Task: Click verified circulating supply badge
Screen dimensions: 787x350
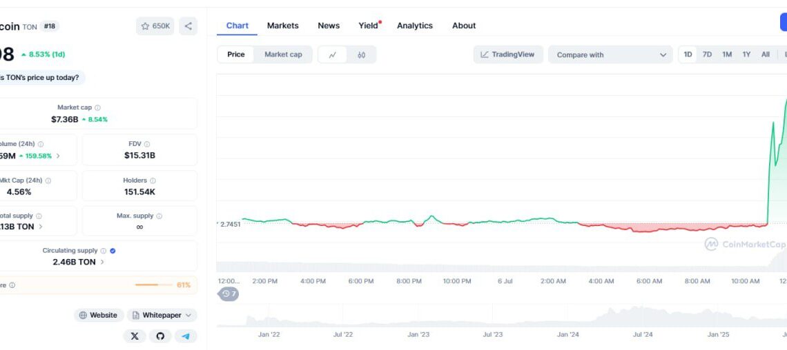Action: pos(113,251)
